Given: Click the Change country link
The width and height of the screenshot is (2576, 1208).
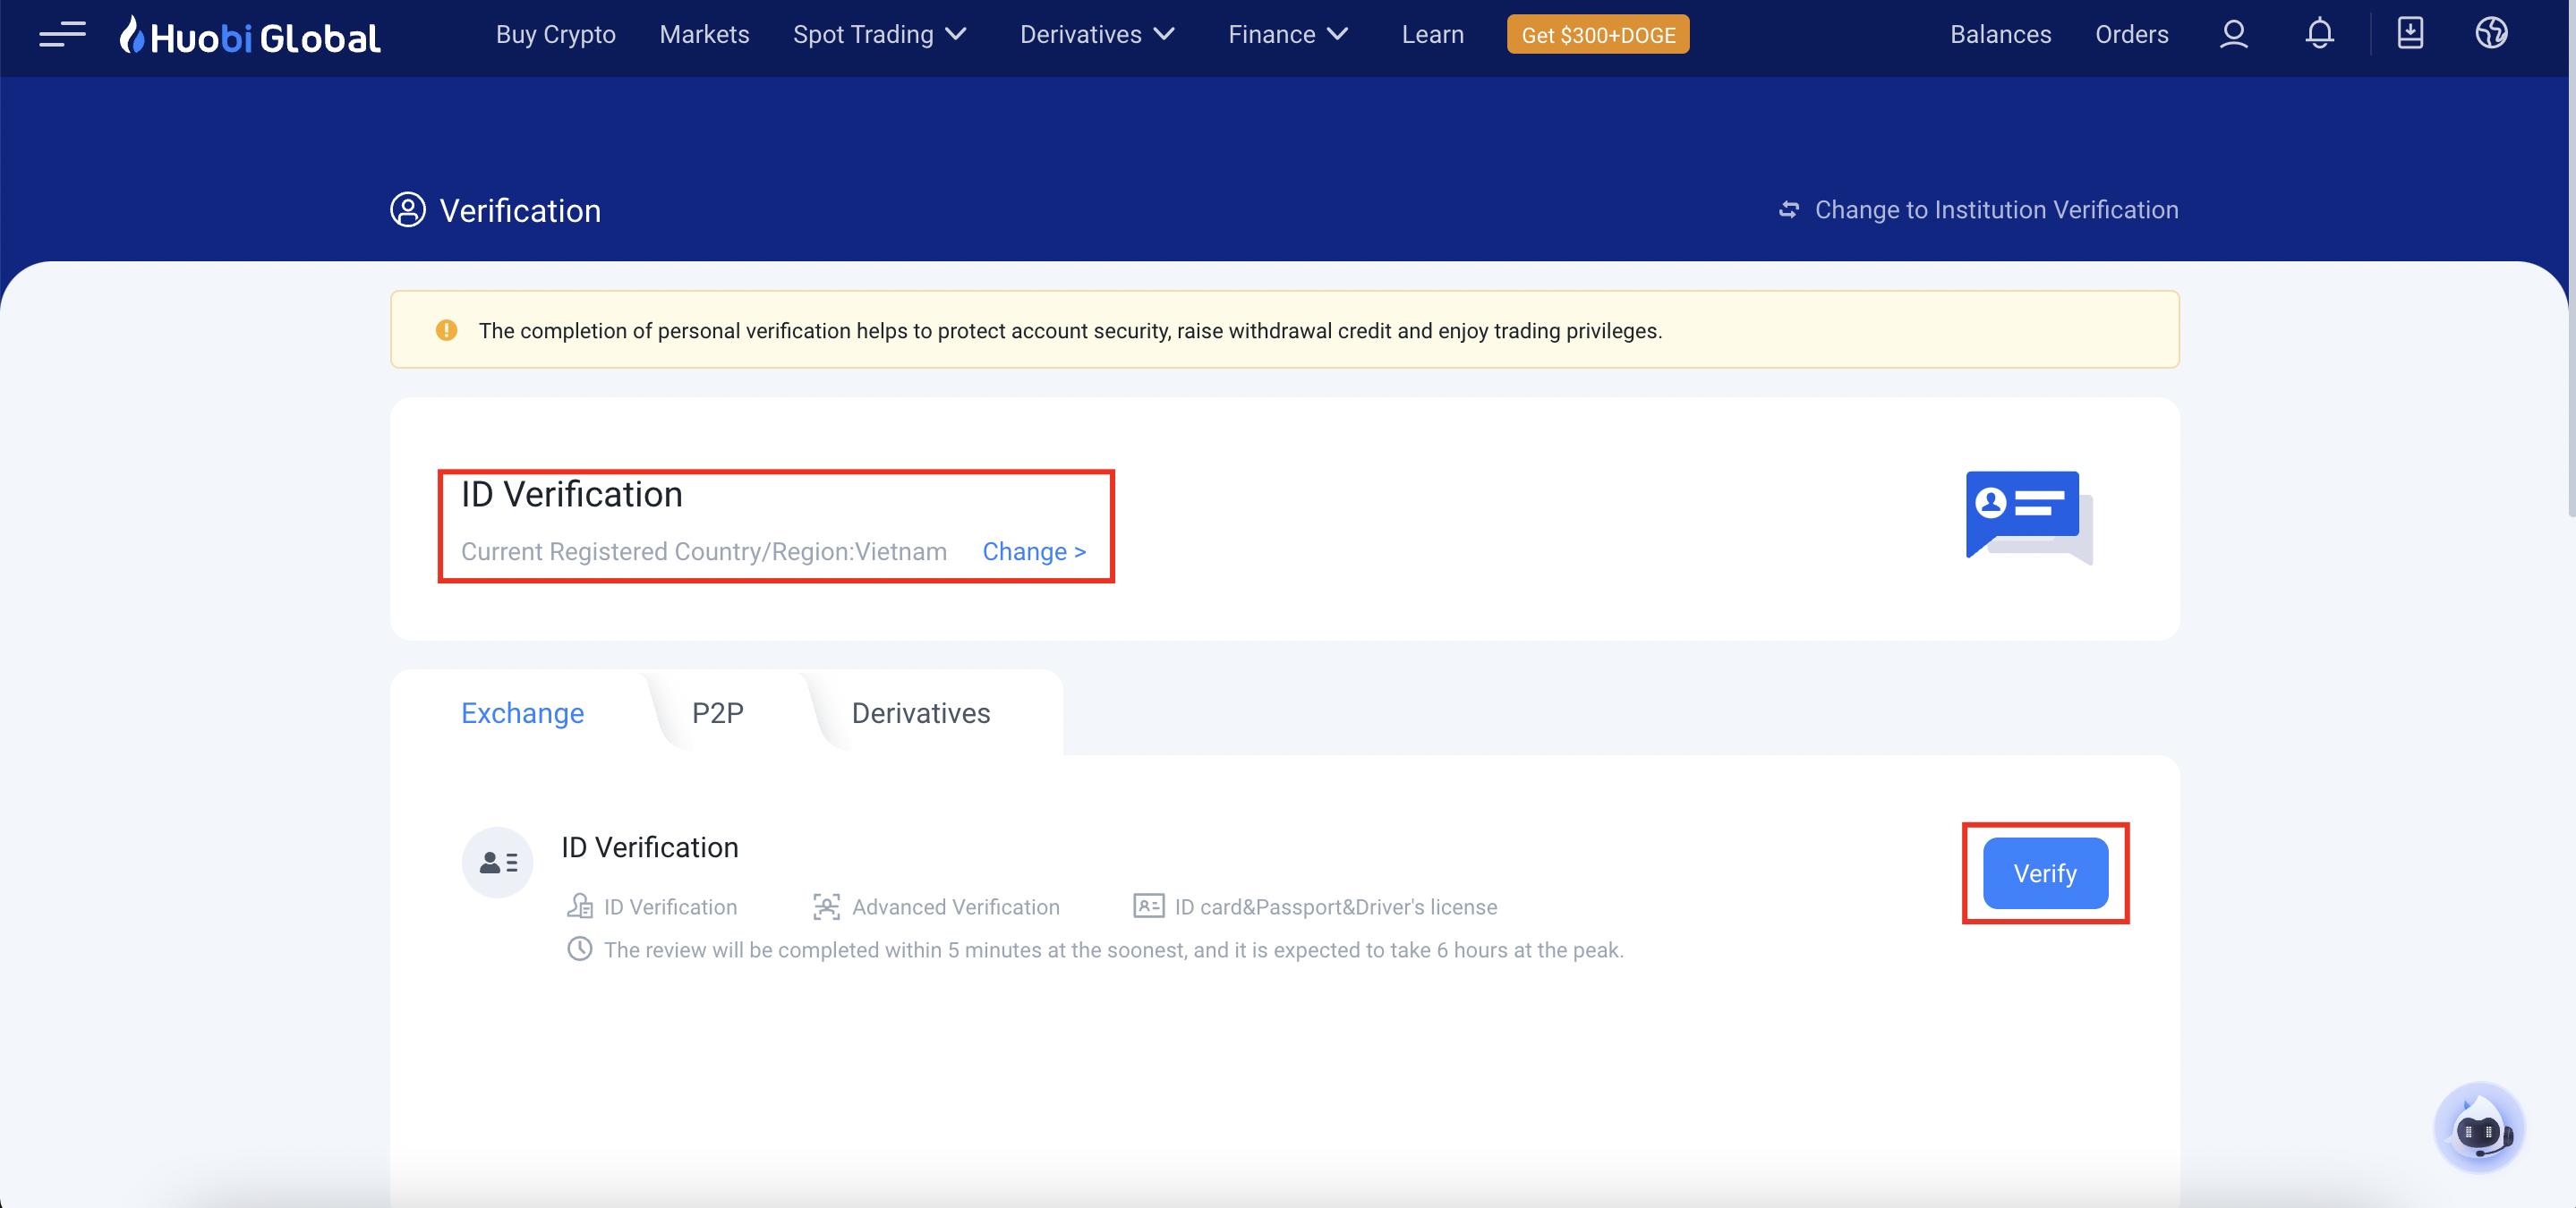Looking at the screenshot, I should (x=1033, y=552).
